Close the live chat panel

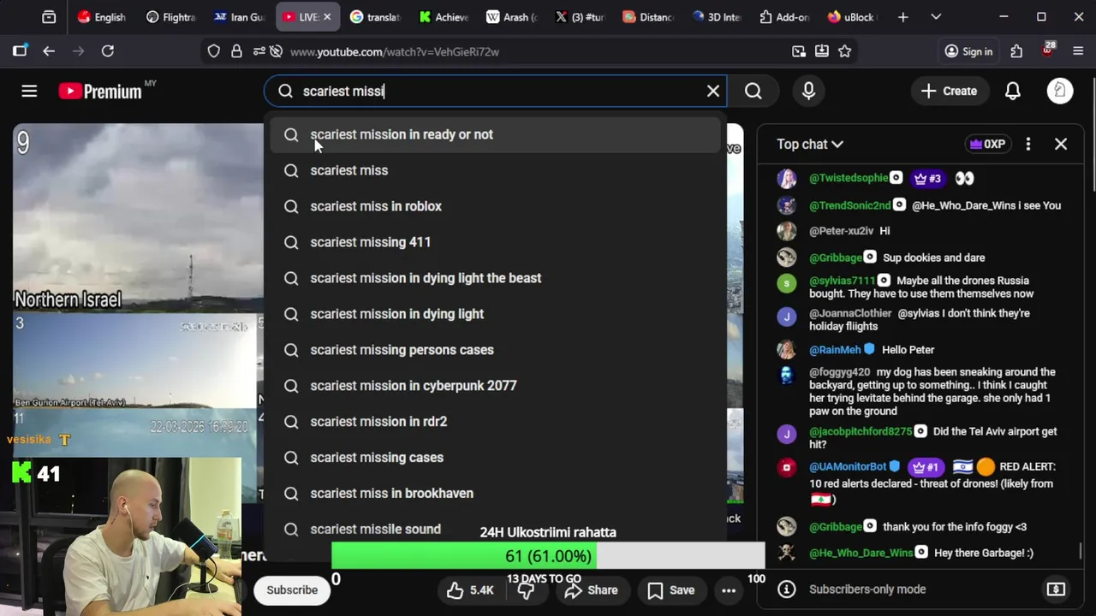[1060, 145]
